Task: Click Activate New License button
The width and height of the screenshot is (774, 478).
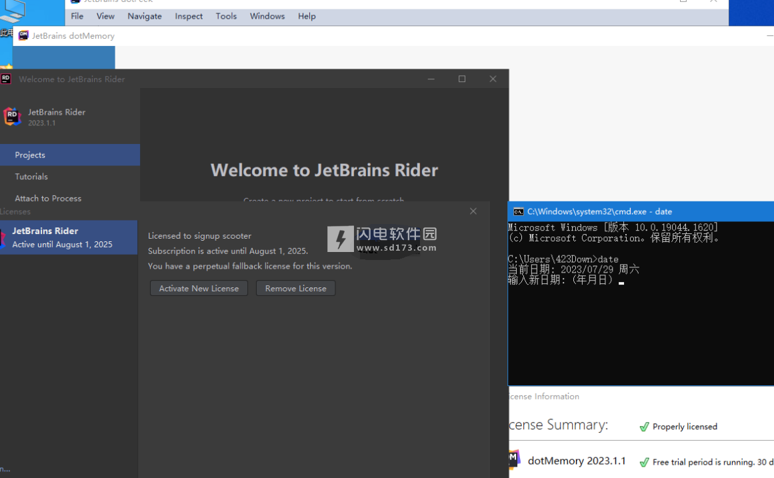Action: click(x=199, y=289)
